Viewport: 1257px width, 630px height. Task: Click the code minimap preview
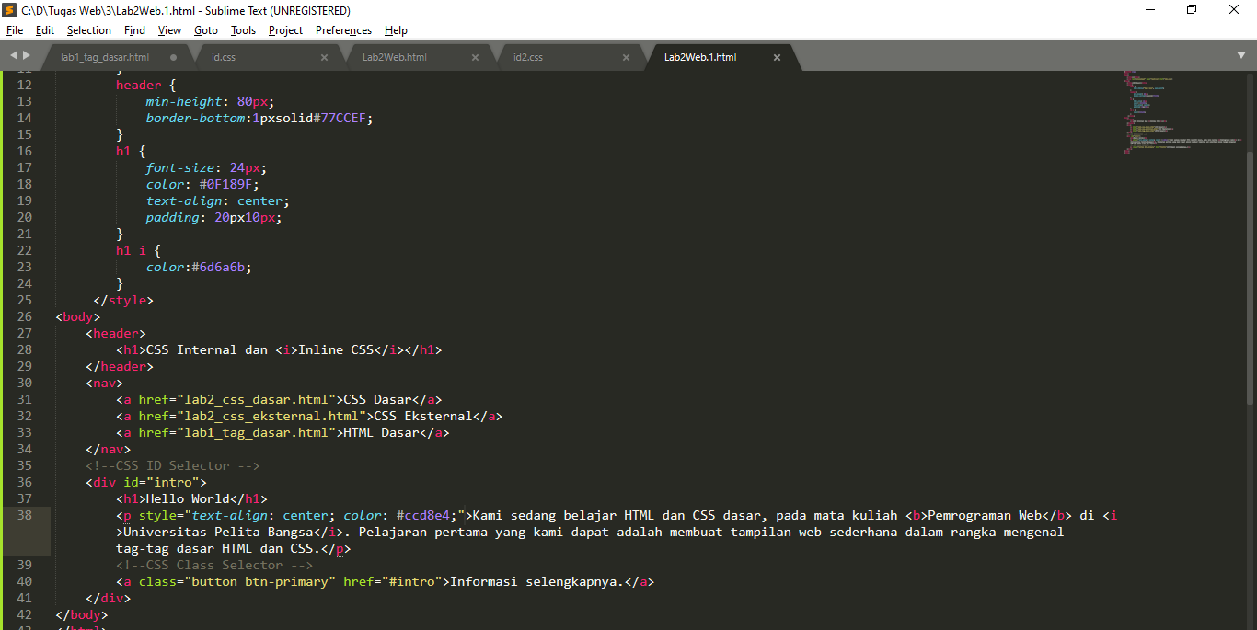1182,112
